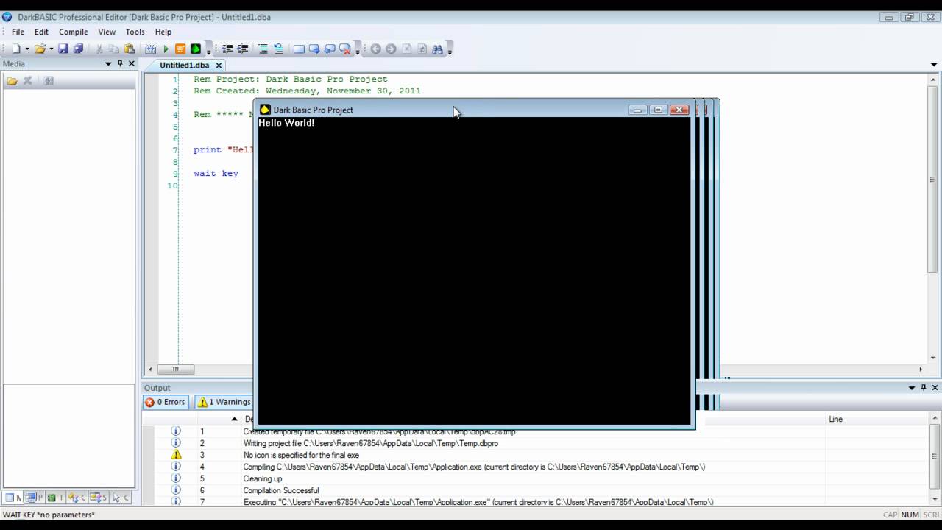Click the Save All toolbar icon
This screenshot has height=530, width=942.
click(78, 49)
